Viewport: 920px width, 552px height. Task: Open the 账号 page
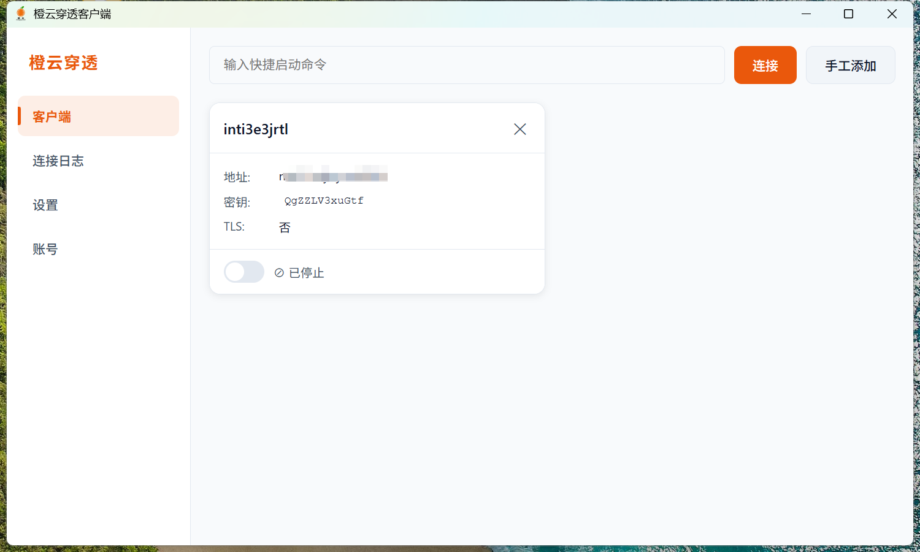pos(45,248)
